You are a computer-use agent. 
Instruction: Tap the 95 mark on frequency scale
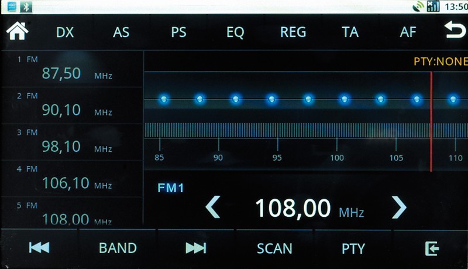coord(277,158)
